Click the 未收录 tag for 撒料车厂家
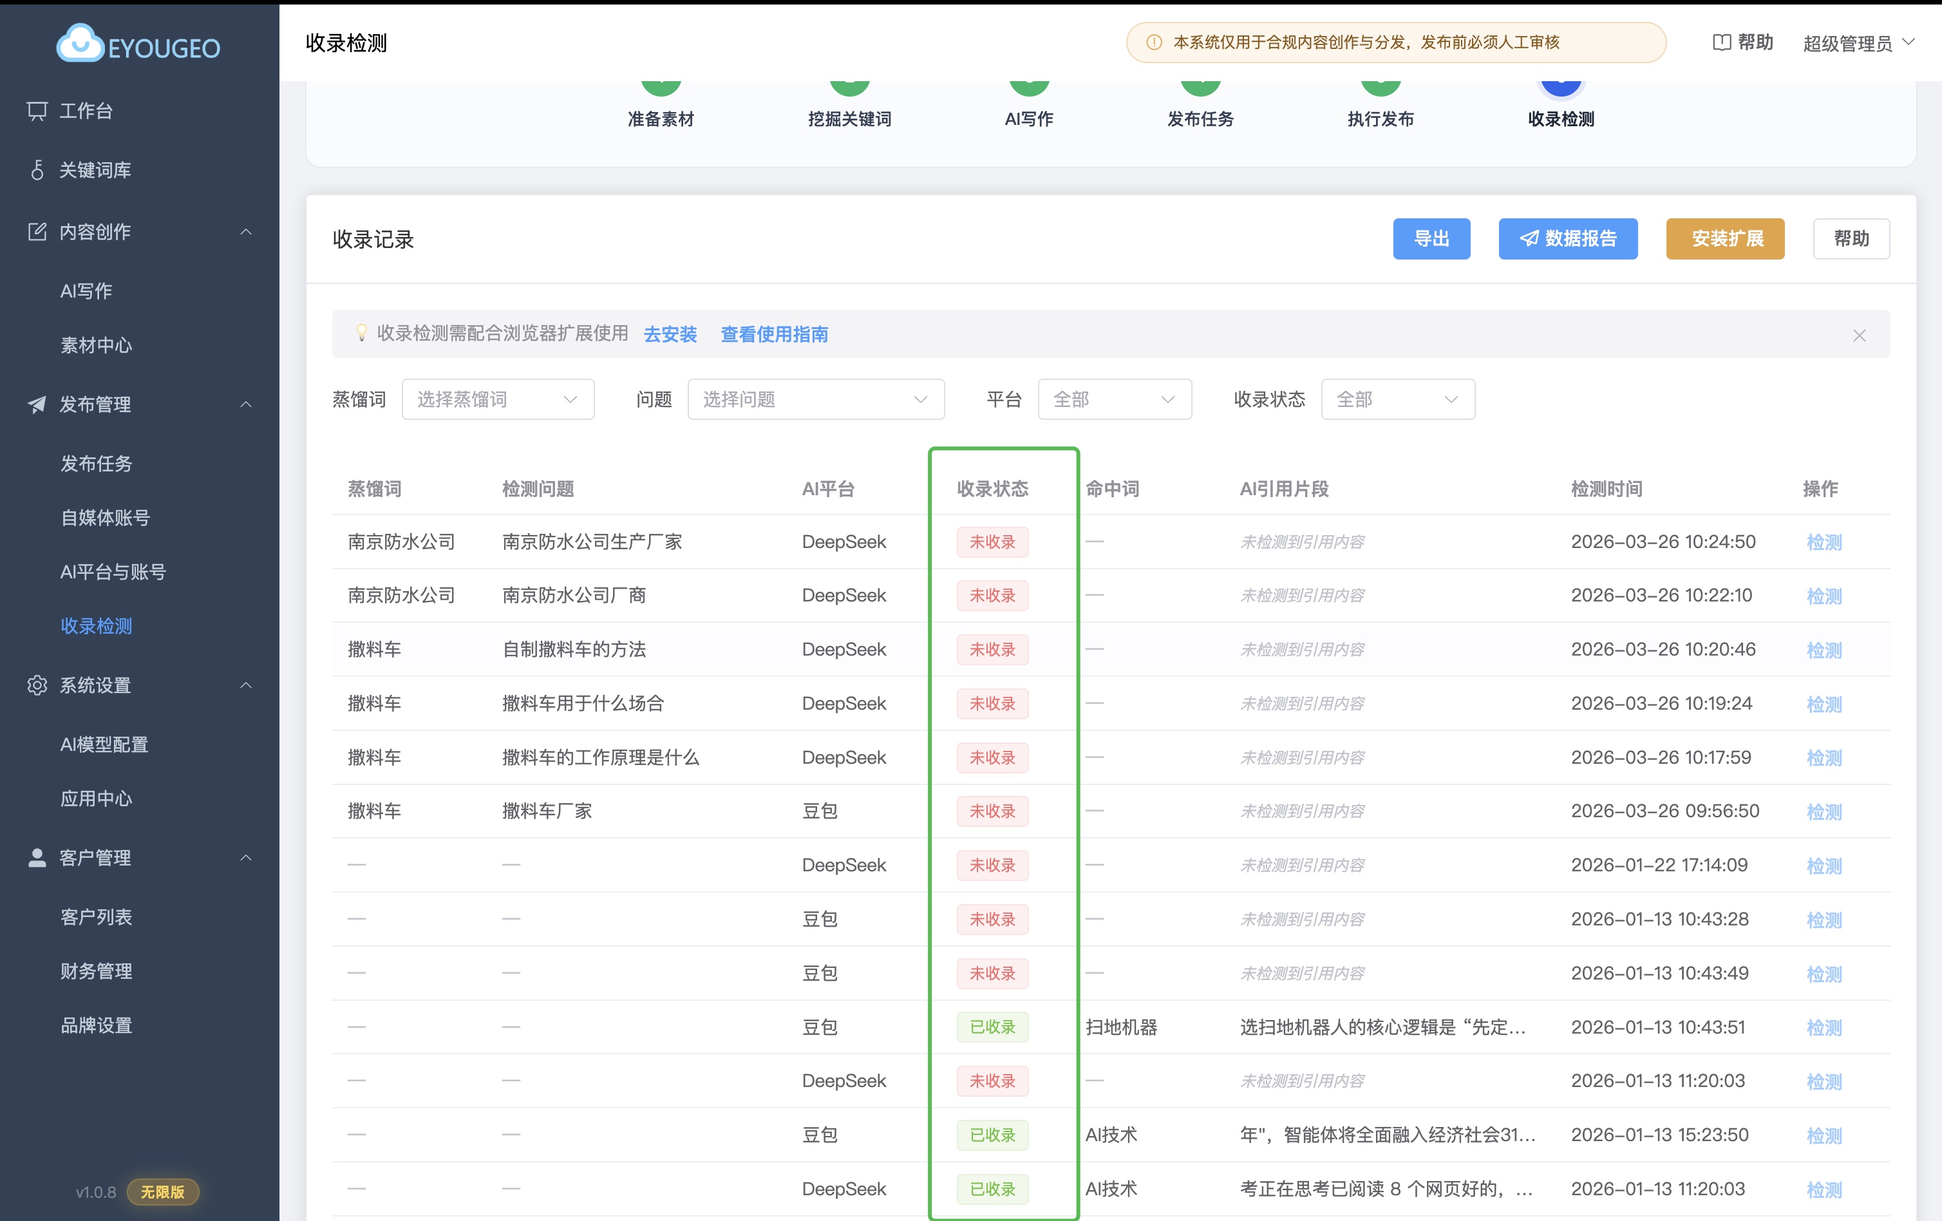 coord(993,811)
